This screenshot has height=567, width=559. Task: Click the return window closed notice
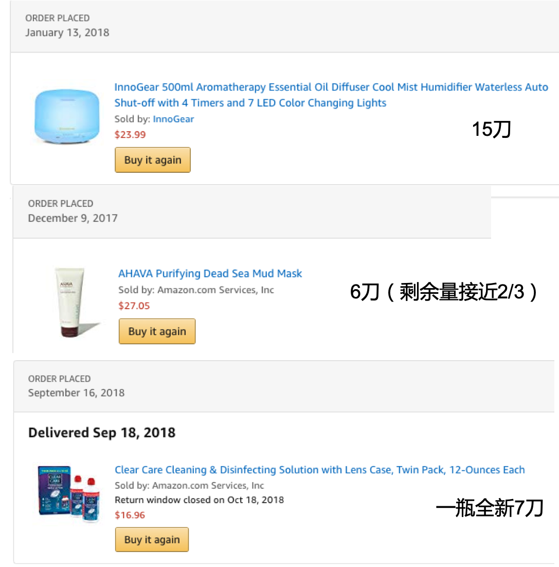199,500
